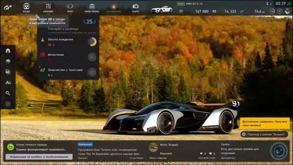This screenshot has height=165, width=293.
Task: Click the Знакомство с трассами progress circle
Action: [92, 72]
